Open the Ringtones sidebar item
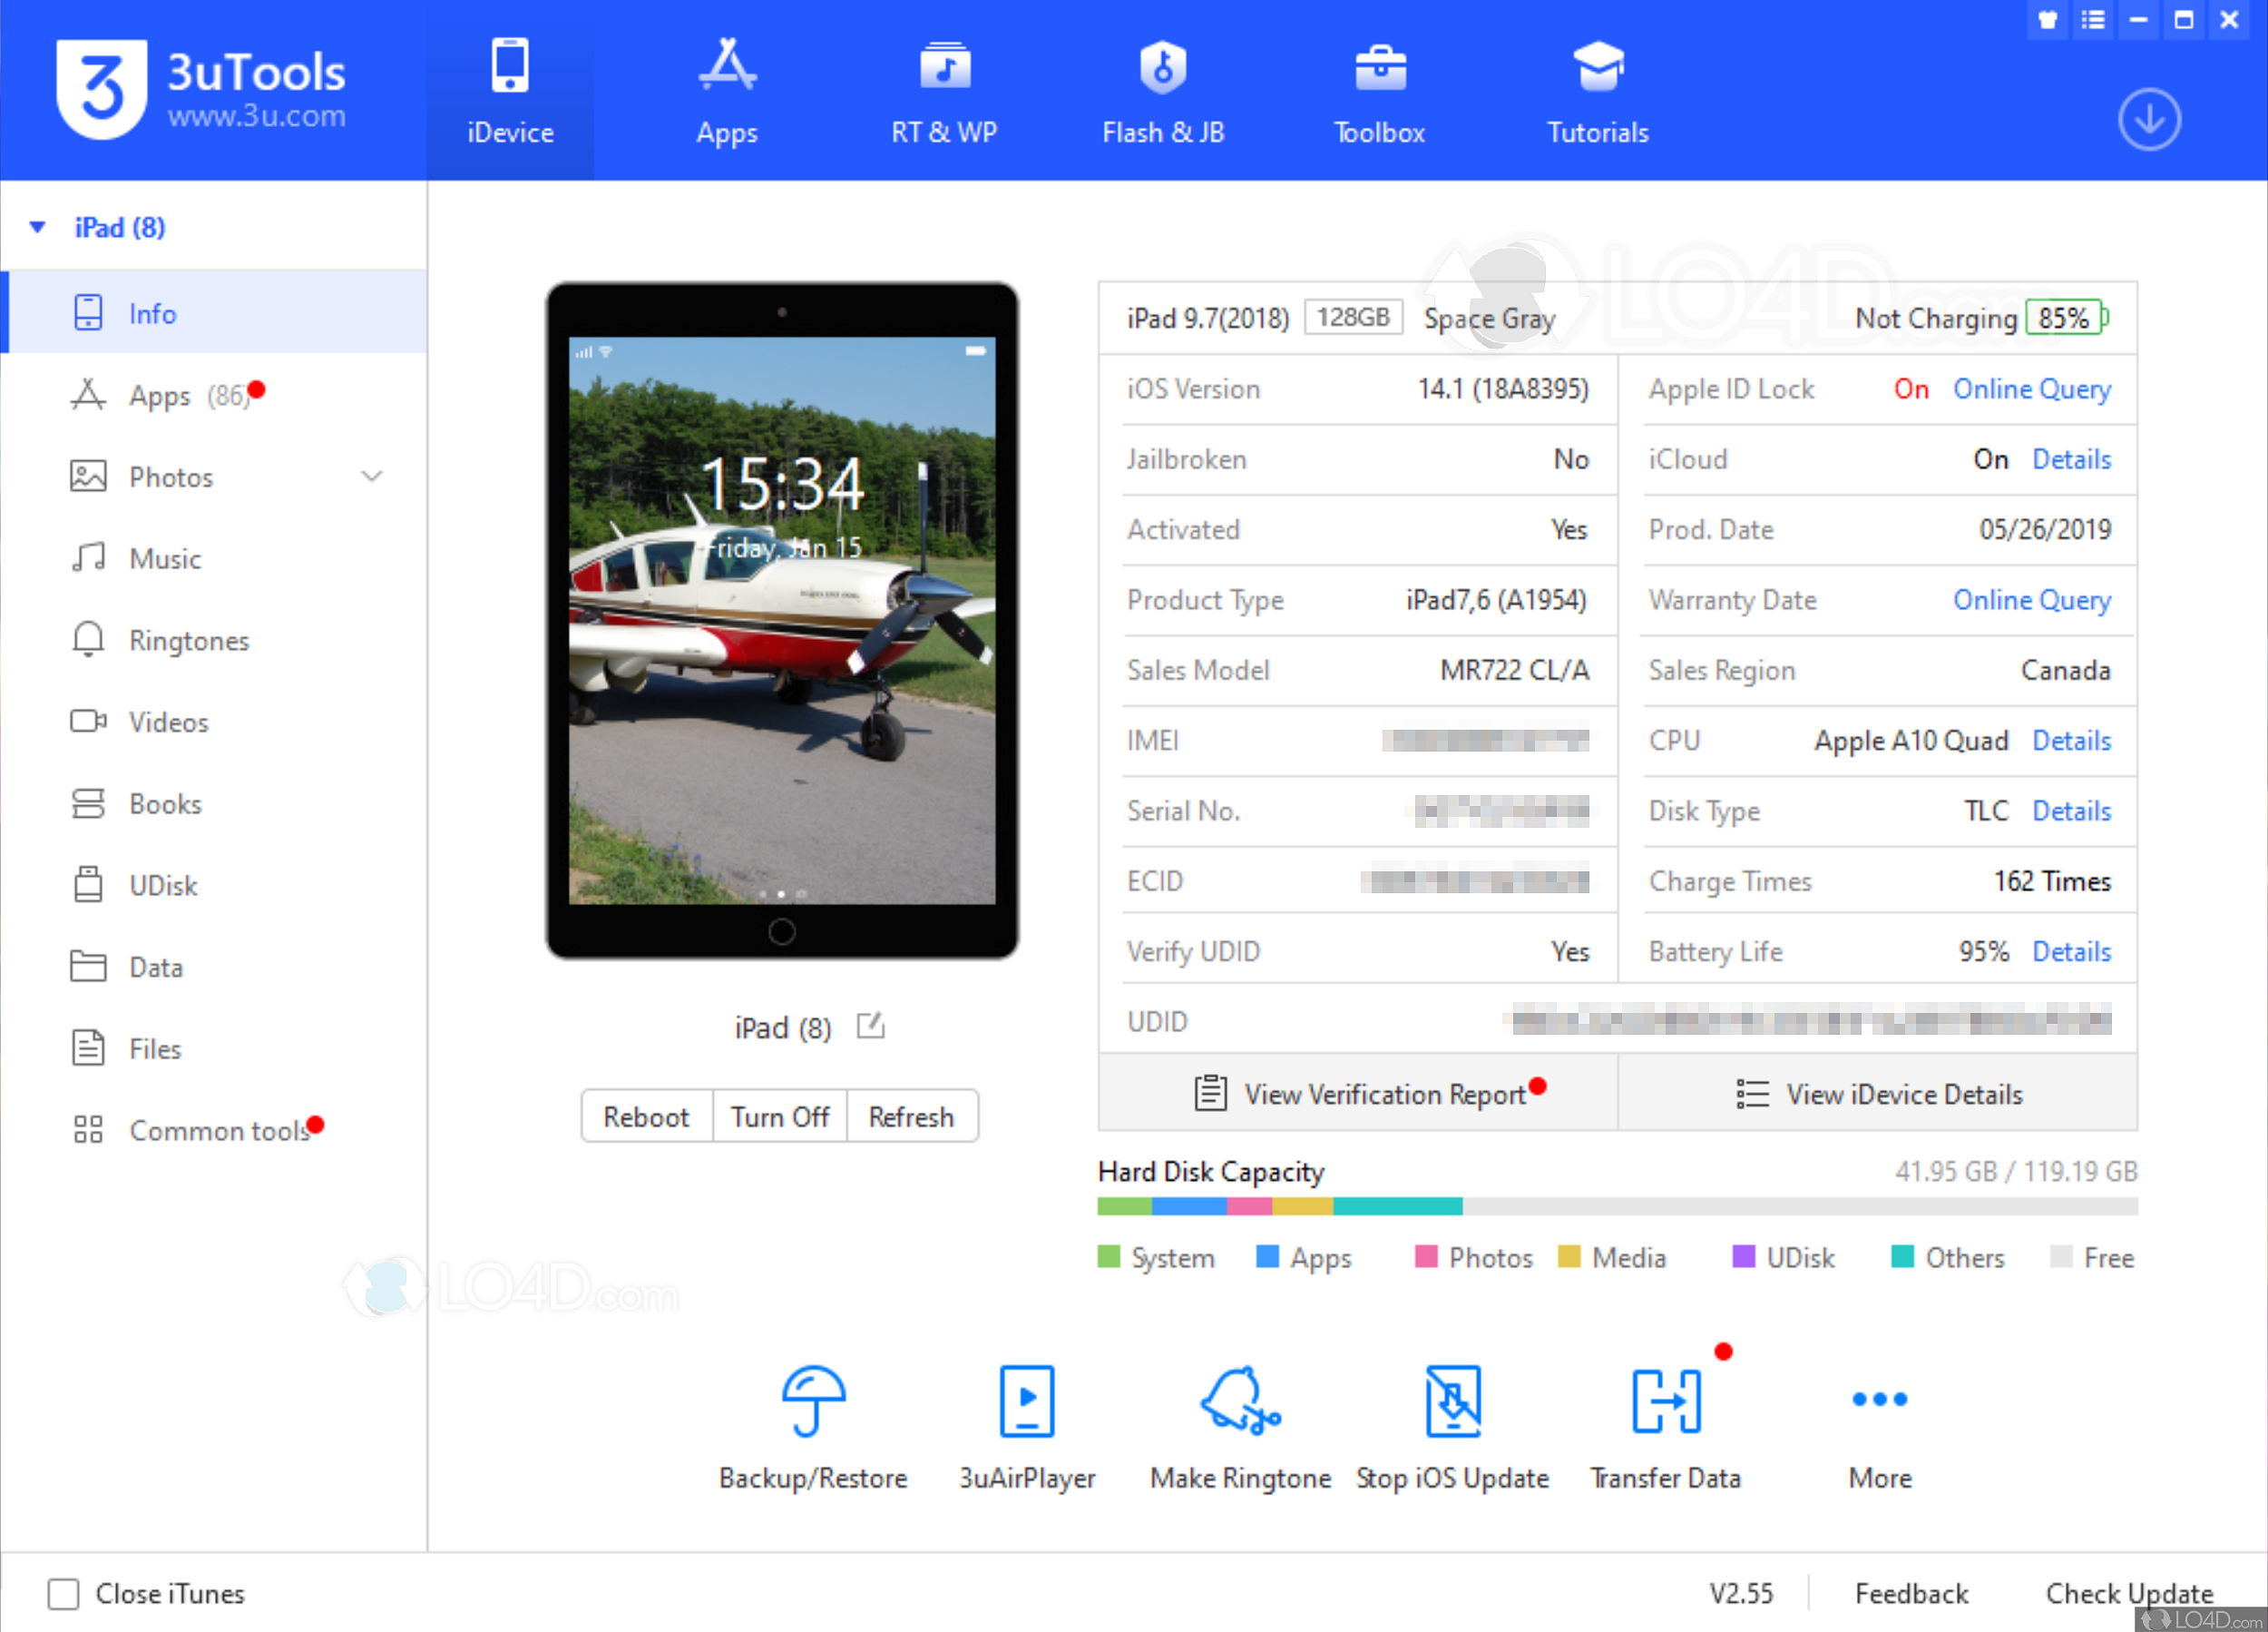2268x1632 pixels. coord(188,641)
